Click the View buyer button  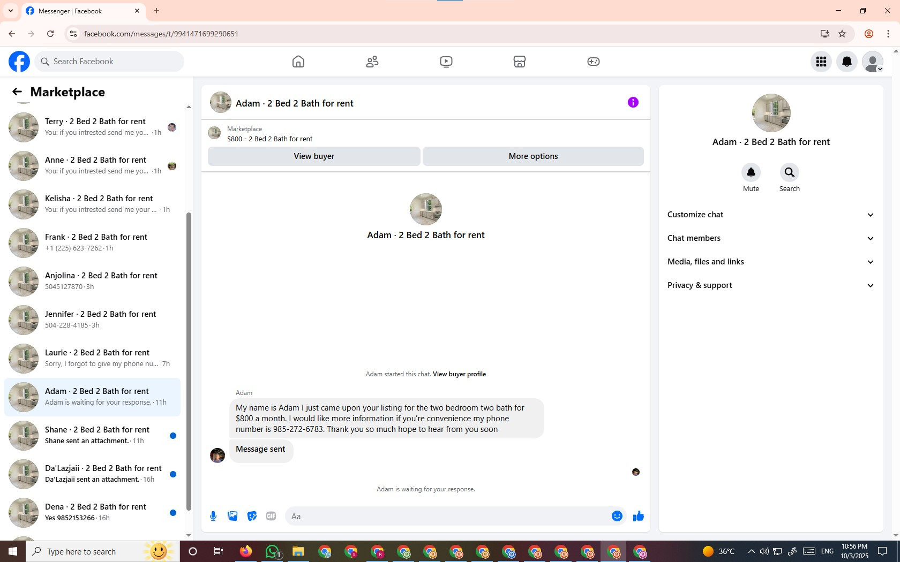tap(314, 156)
